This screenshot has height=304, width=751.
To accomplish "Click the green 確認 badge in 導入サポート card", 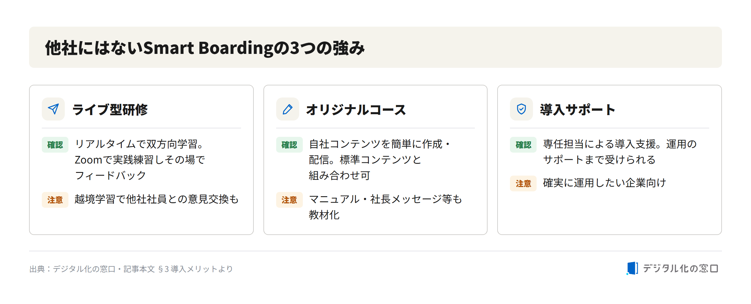I will [x=523, y=145].
